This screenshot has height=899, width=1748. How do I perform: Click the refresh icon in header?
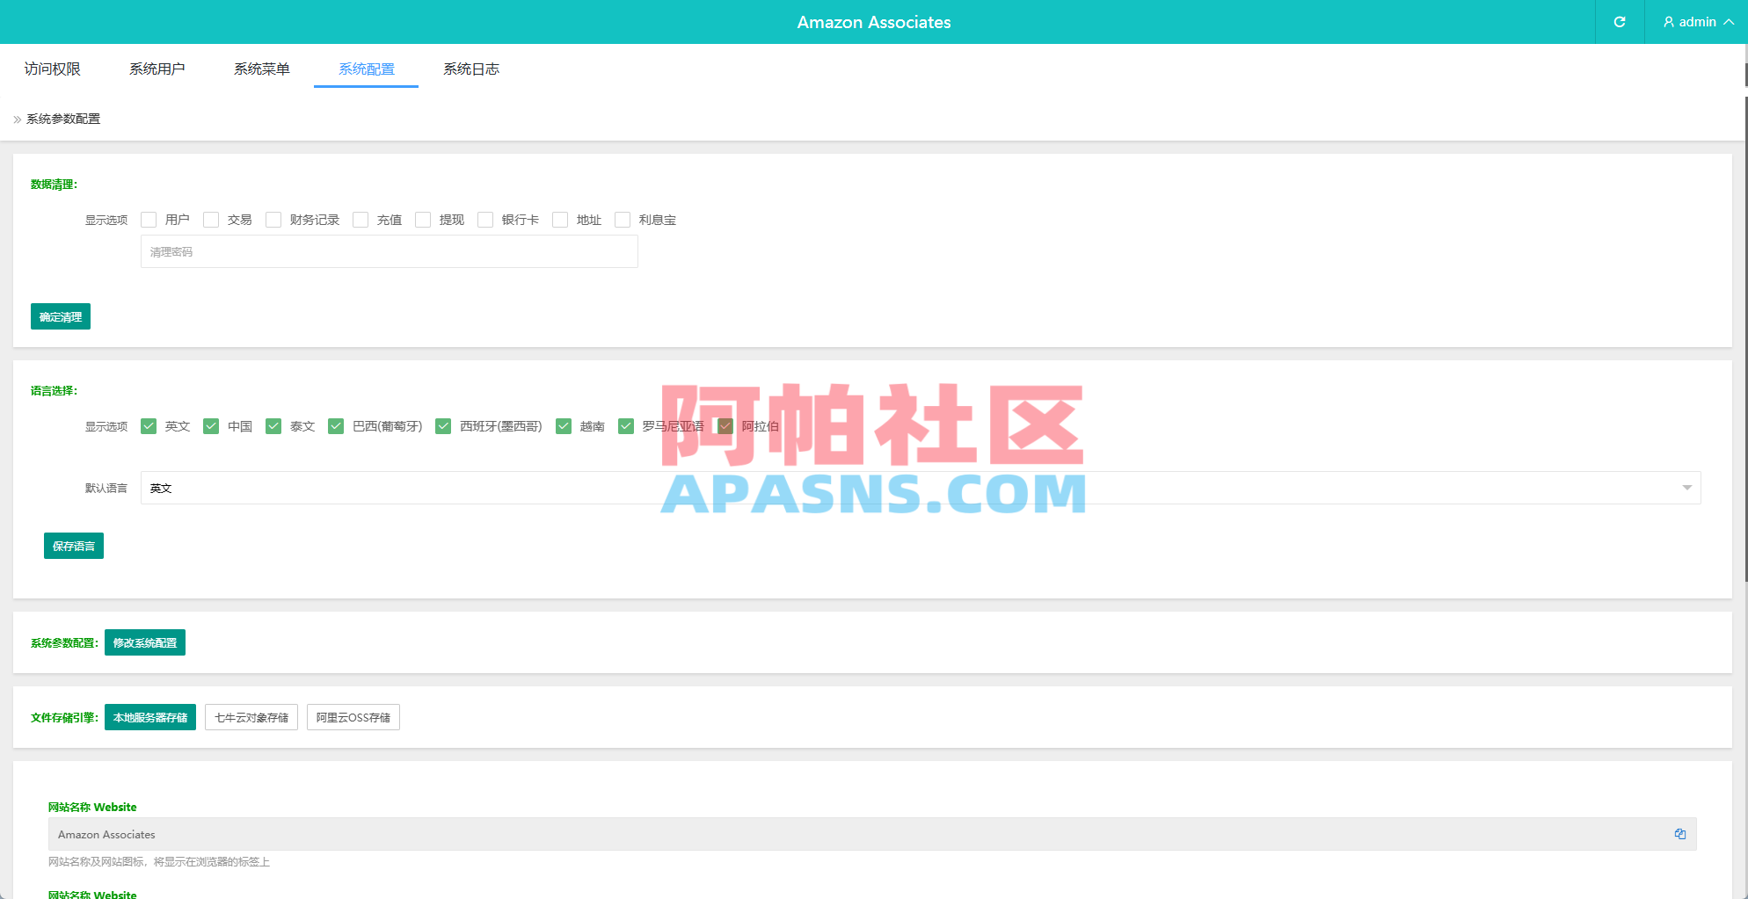tap(1619, 22)
